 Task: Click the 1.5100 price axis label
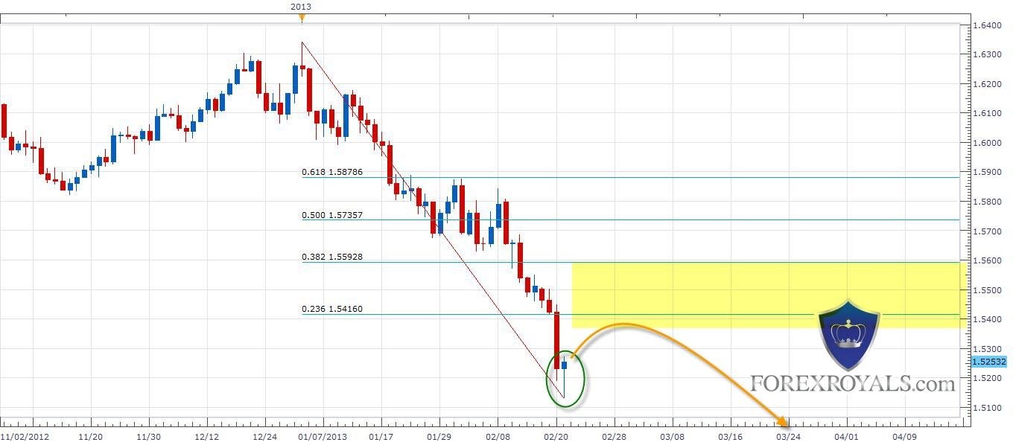click(x=988, y=408)
